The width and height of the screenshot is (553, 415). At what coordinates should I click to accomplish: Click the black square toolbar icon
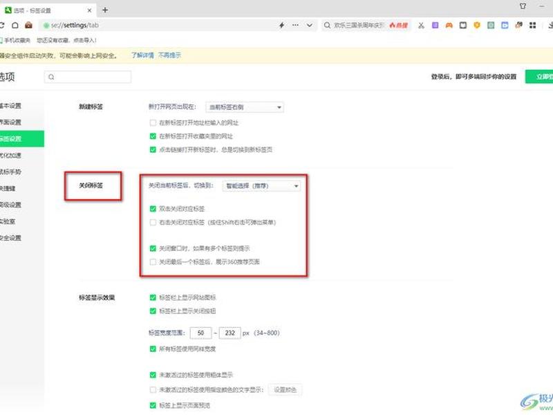[x=463, y=25]
